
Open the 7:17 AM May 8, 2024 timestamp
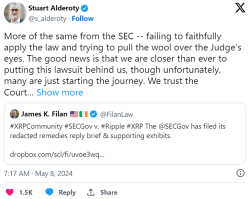38,173
